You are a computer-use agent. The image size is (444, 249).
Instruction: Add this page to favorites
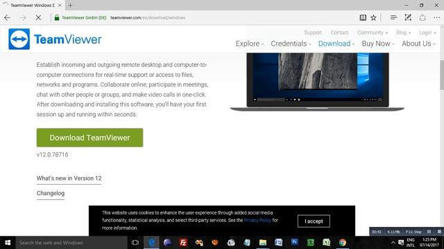tap(373, 17)
